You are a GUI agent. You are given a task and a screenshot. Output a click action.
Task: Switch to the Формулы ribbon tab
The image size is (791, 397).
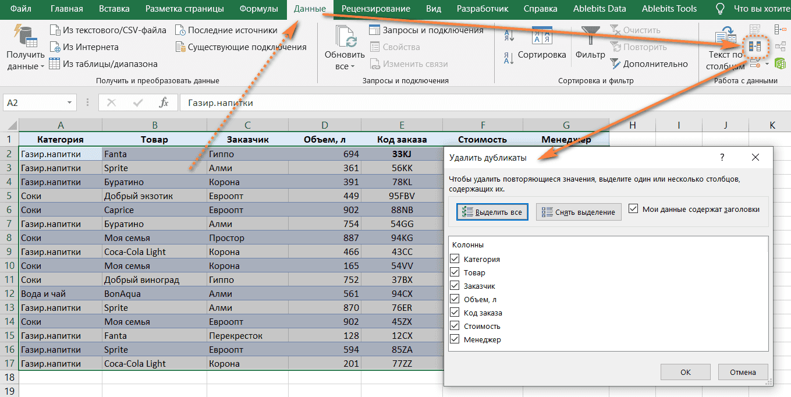pyautogui.click(x=258, y=9)
